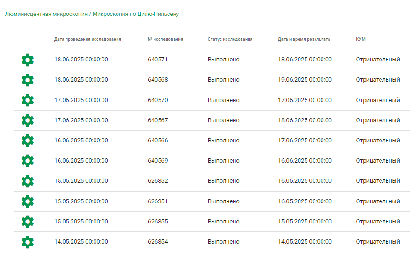Click 'Отрицательный' result for study 640571
410x268 pixels.
click(x=378, y=60)
